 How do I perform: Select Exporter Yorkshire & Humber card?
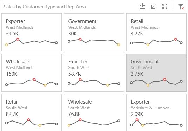pyautogui.click(x=156, y=112)
